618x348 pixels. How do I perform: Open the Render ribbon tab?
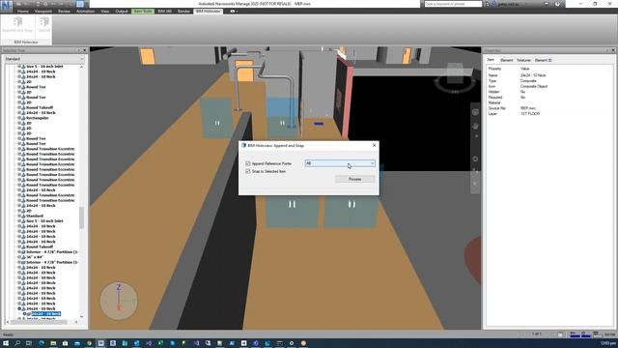coord(183,12)
